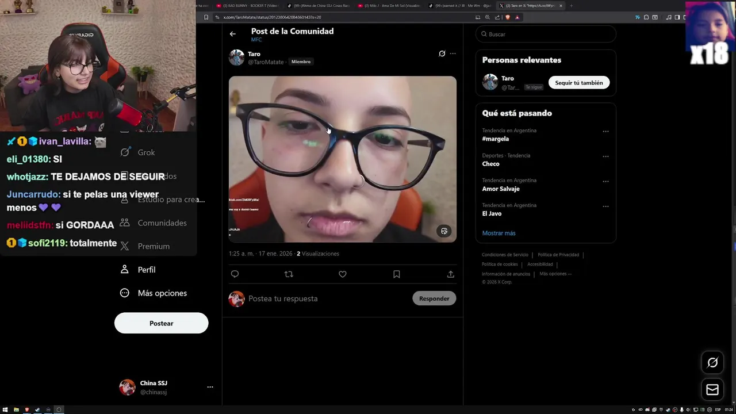The image size is (736, 414).
Task: Open options for the Amor Salvaje trend
Action: (605, 181)
